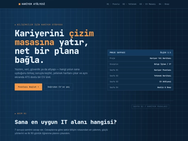Click the orange square logo icon

coord(19,4)
